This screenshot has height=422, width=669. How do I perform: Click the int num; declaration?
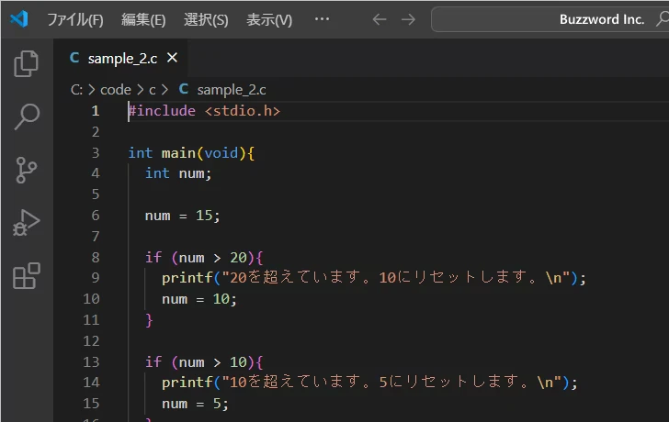(x=178, y=173)
